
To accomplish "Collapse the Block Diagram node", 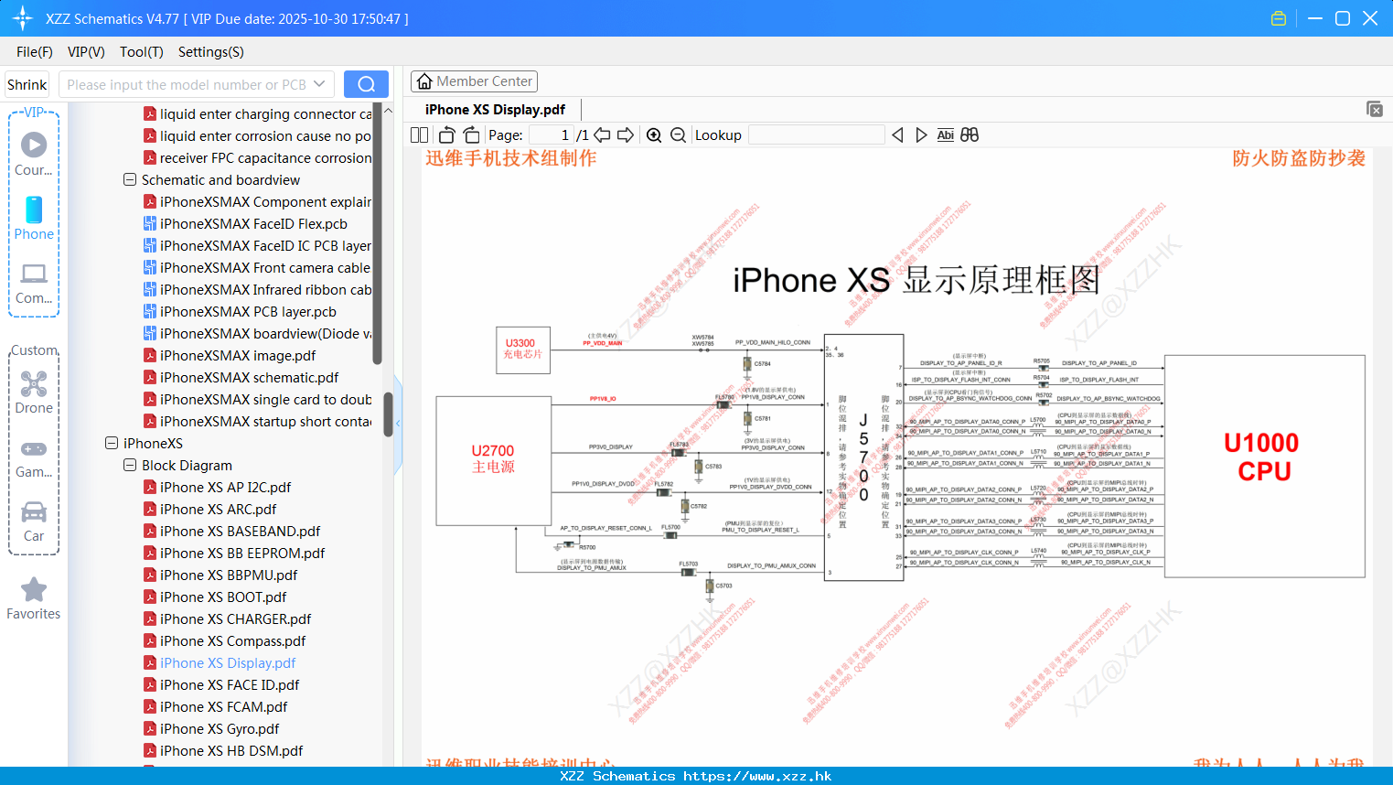I will [x=130, y=466].
